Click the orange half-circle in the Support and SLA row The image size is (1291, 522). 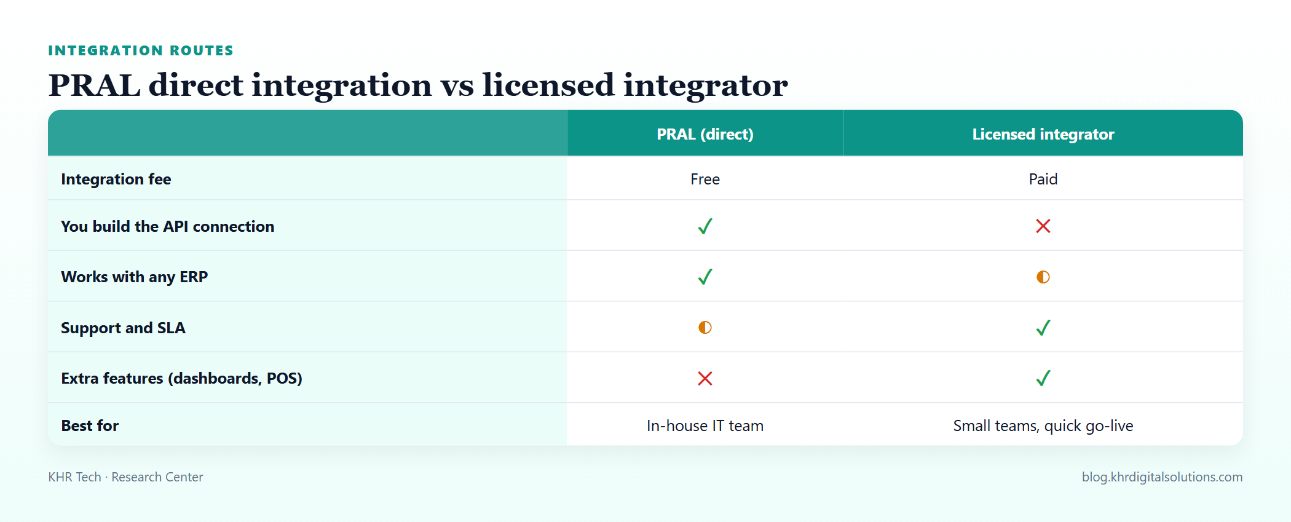pos(705,328)
